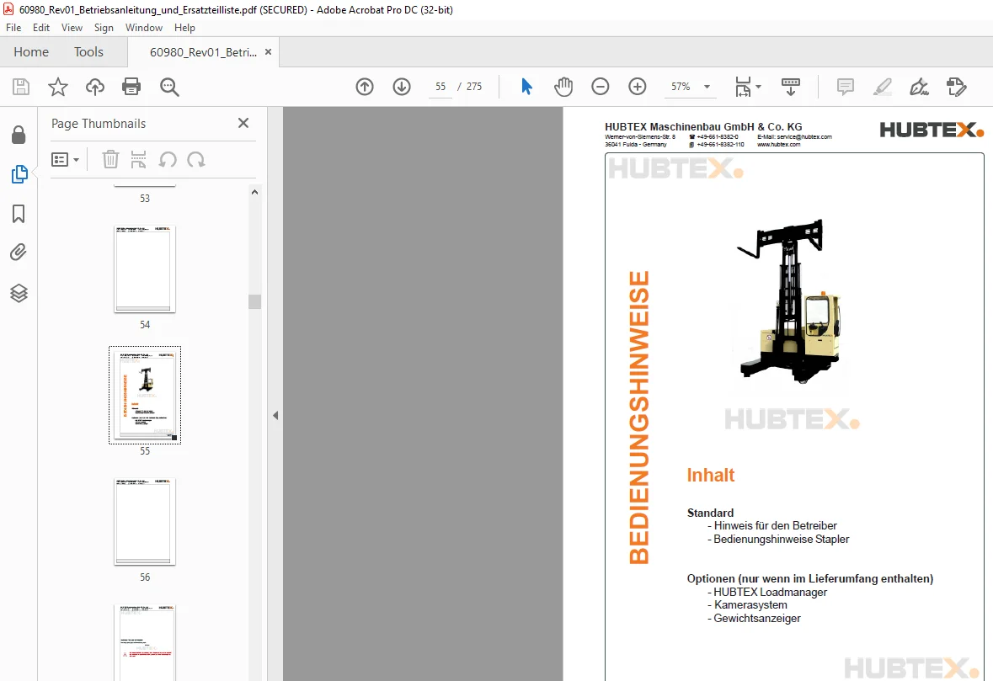Open the Layers panel

(x=19, y=293)
